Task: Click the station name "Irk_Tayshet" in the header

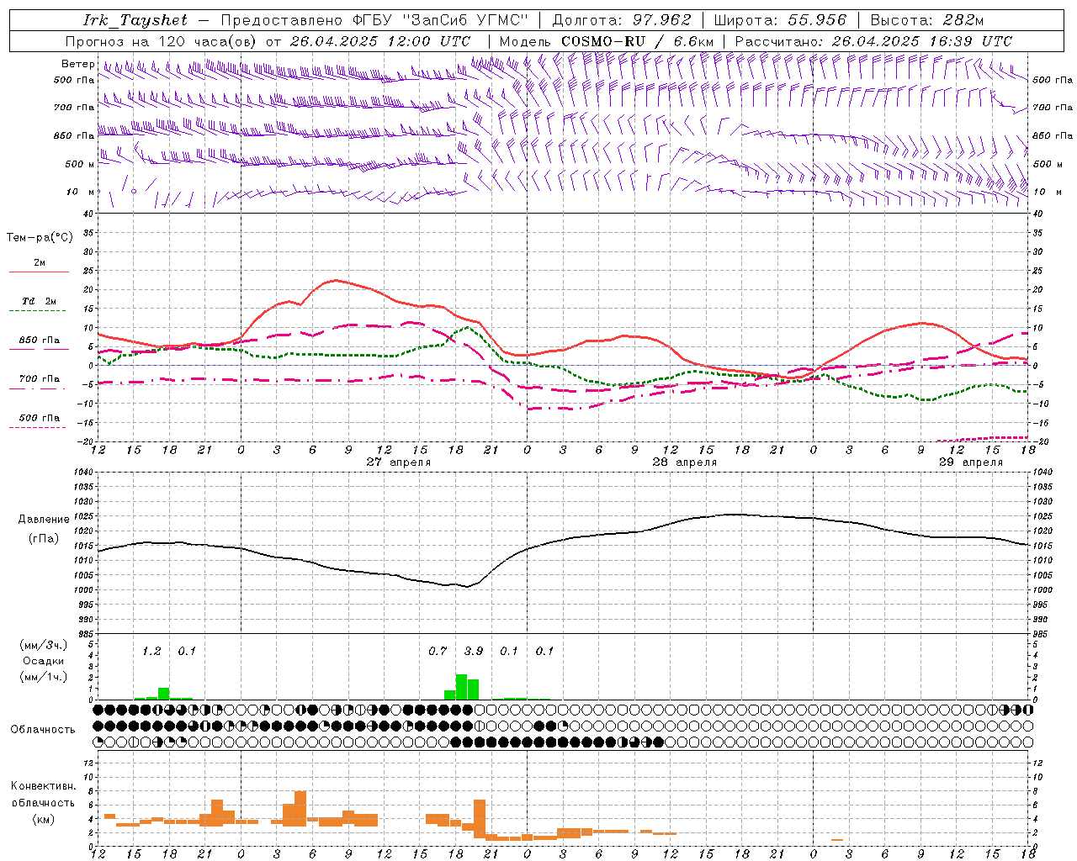Action: (x=135, y=20)
